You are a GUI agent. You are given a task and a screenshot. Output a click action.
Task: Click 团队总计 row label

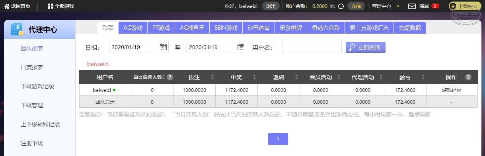[x=105, y=102]
